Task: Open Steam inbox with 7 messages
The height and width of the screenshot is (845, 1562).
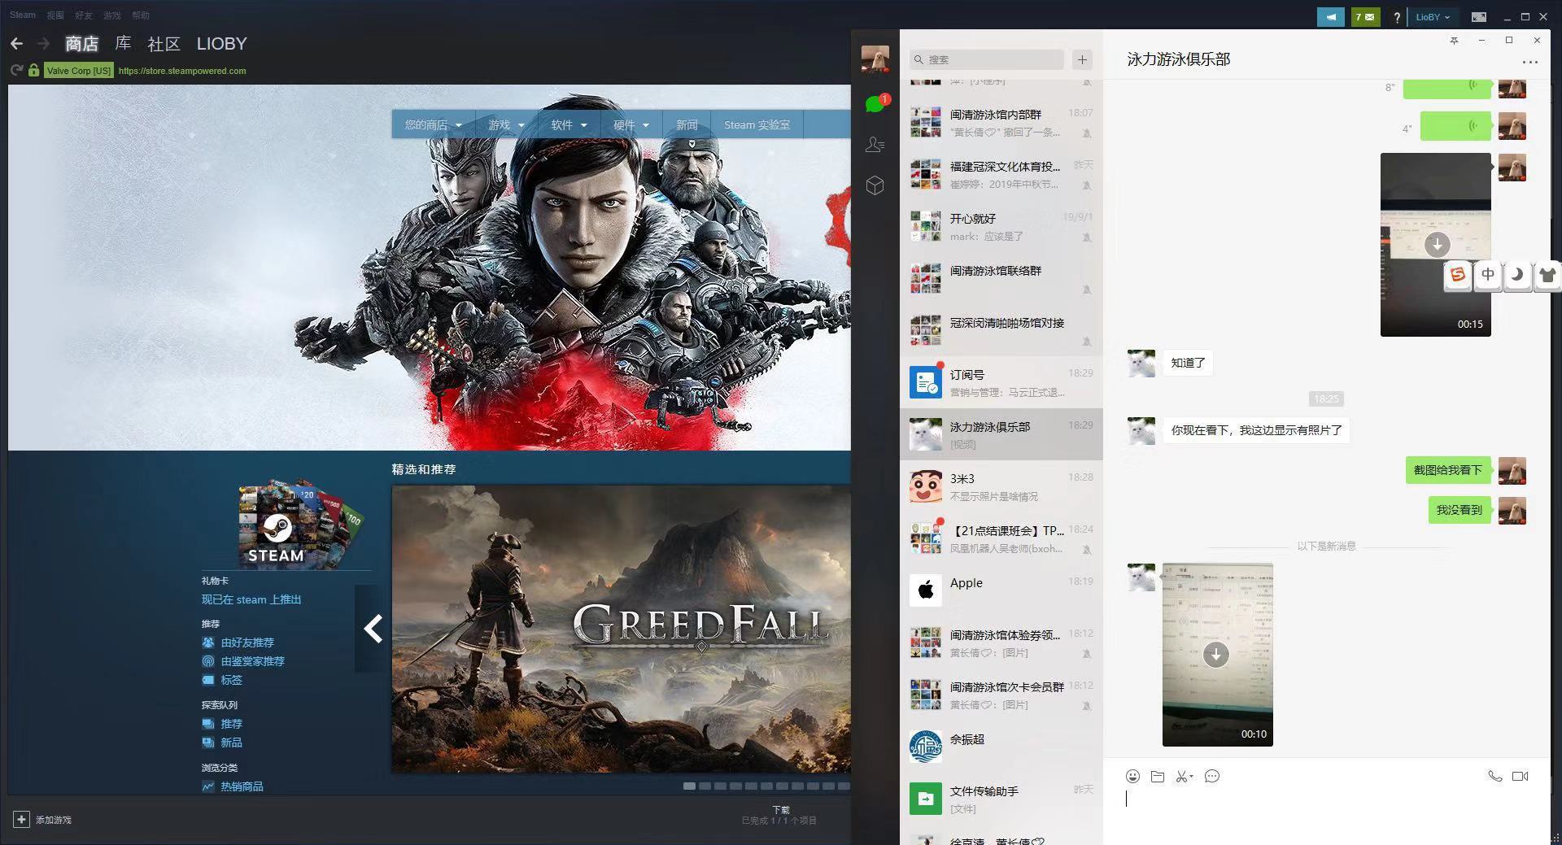Action: (1366, 16)
